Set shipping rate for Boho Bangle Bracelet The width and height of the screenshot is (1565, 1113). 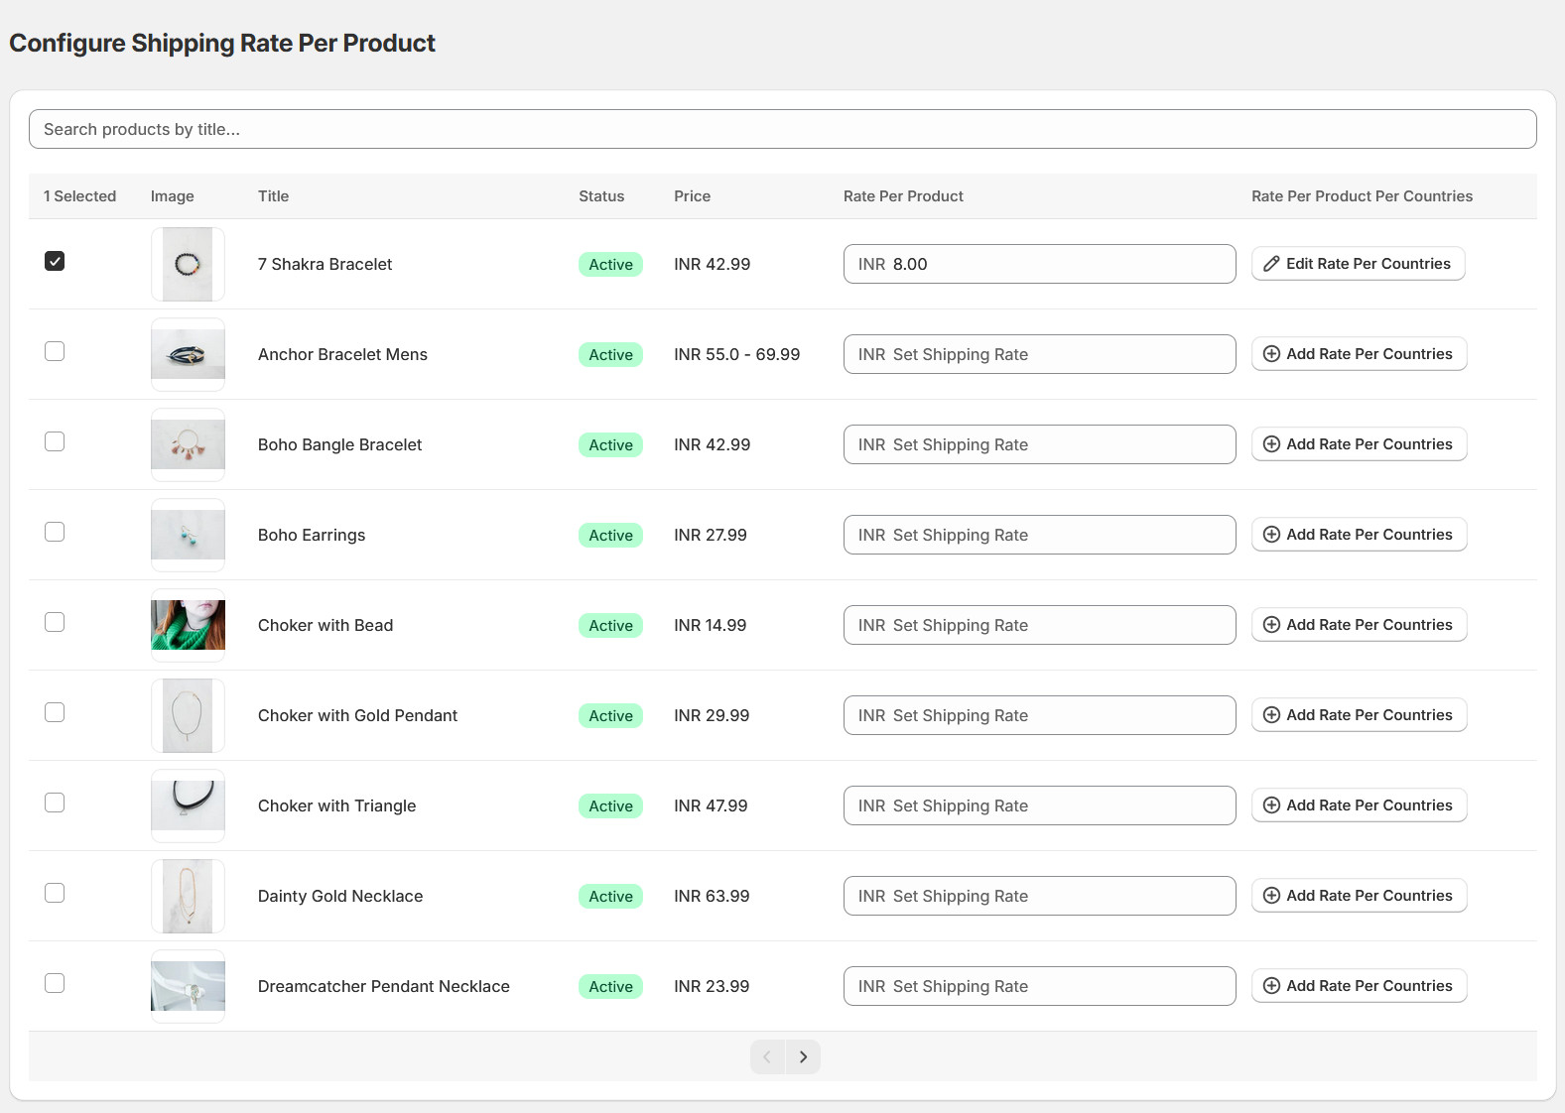pyautogui.click(x=1039, y=444)
